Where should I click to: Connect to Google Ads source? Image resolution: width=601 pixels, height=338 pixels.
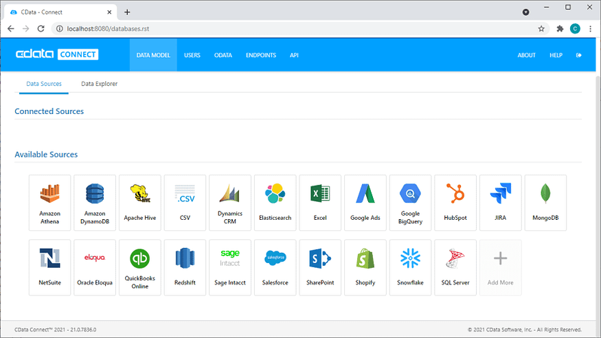point(365,203)
